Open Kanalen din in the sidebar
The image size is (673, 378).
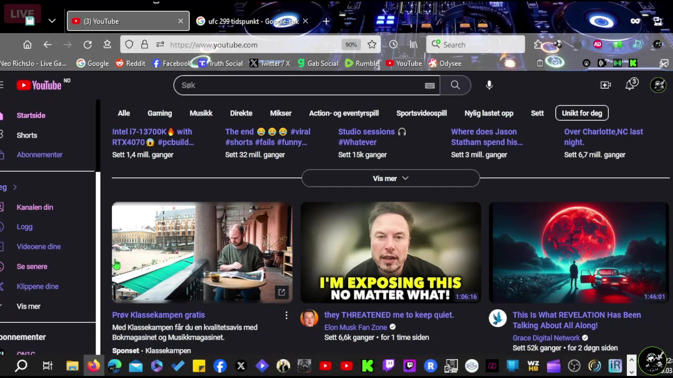point(35,207)
